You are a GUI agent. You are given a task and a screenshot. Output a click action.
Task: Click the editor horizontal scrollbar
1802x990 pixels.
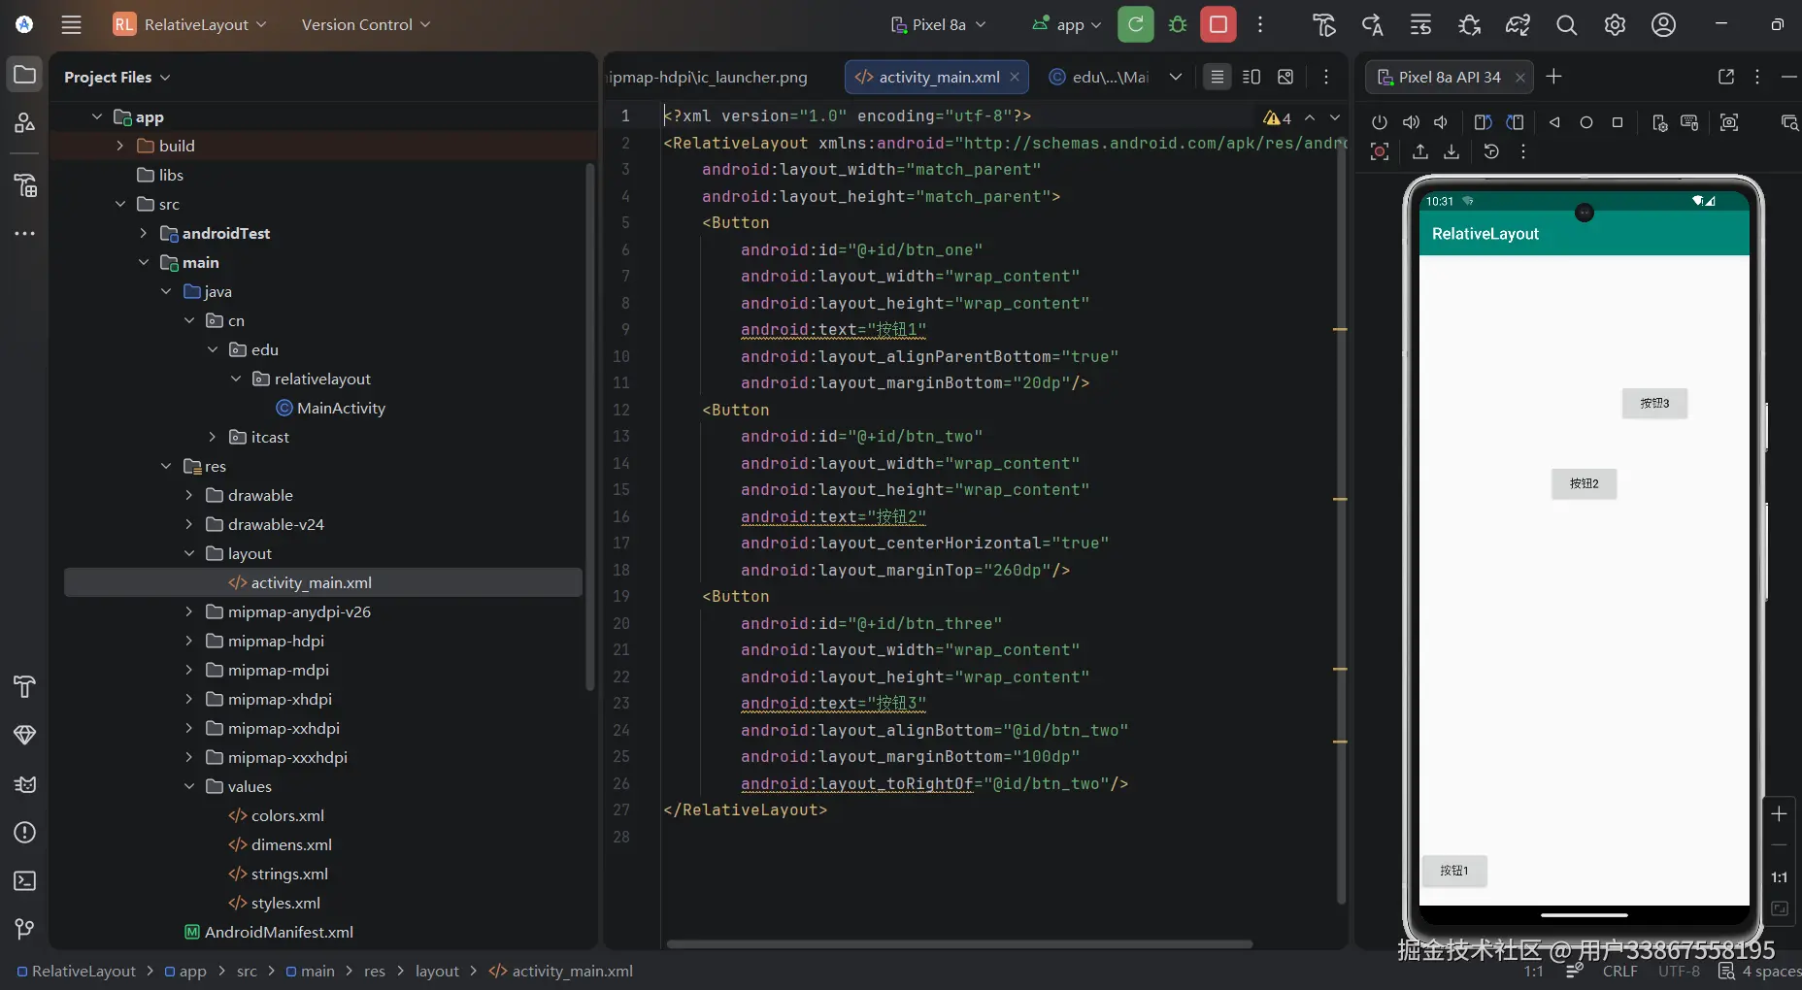point(959,943)
